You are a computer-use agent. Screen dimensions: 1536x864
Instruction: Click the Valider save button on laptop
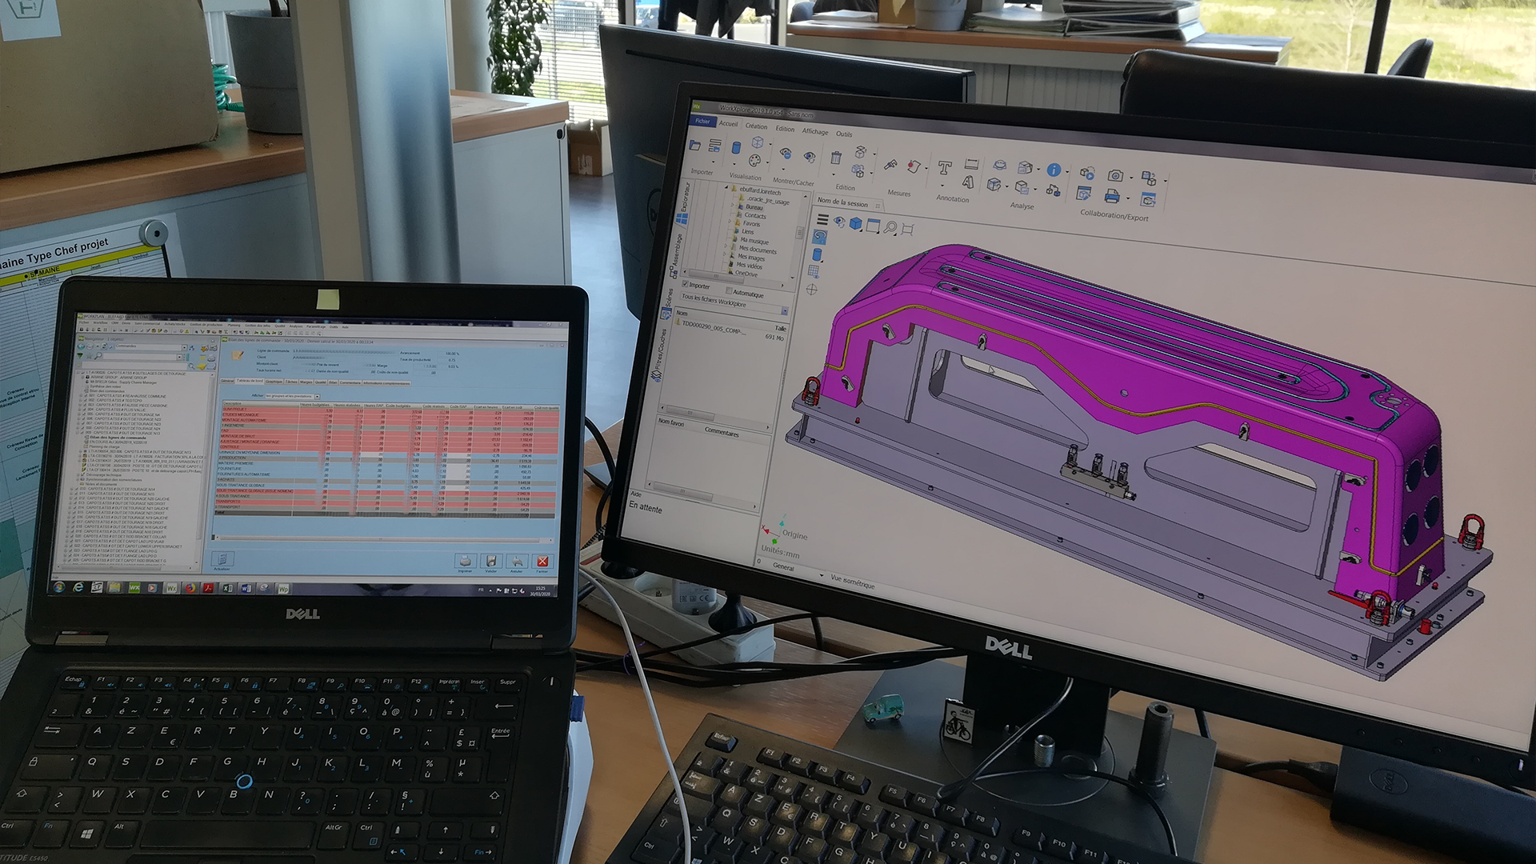coord(491,561)
